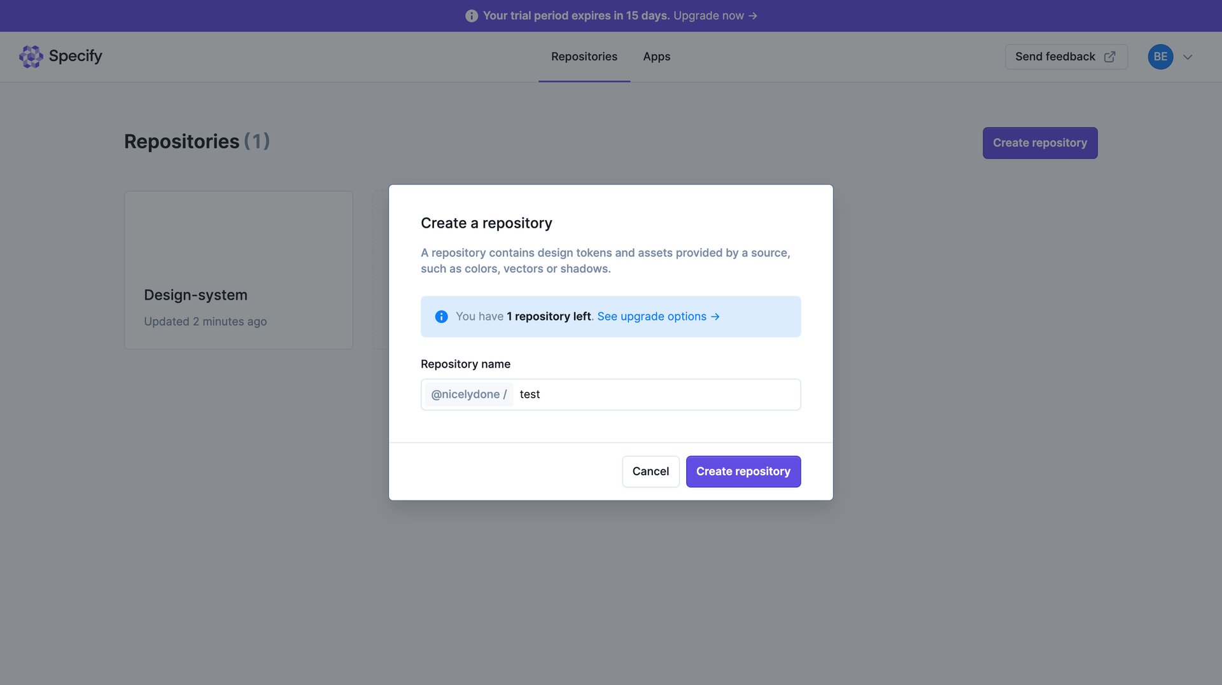Click the arrow inside the trial expiry message
The height and width of the screenshot is (685, 1222).
tap(753, 15)
